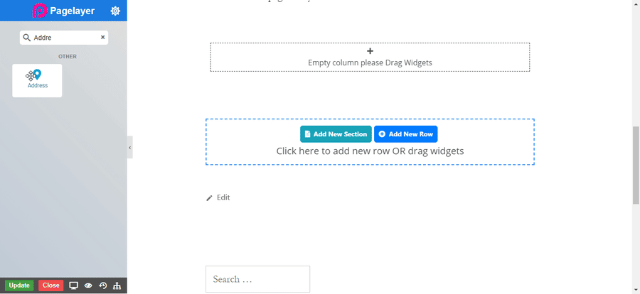Toggle the preview eye icon
The image size is (640, 294).
[88, 285]
